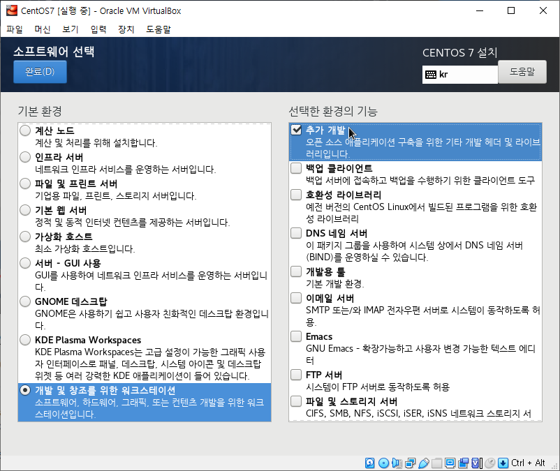Open the audio settings status icon
The width and height of the screenshot is (560, 471).
click(397, 463)
